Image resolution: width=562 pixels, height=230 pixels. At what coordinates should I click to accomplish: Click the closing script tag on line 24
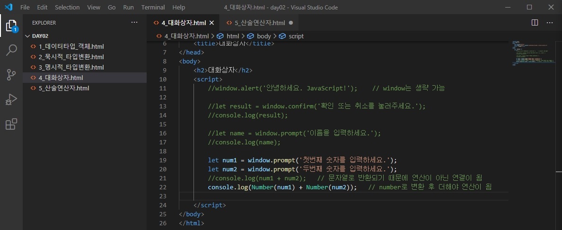tap(210, 205)
